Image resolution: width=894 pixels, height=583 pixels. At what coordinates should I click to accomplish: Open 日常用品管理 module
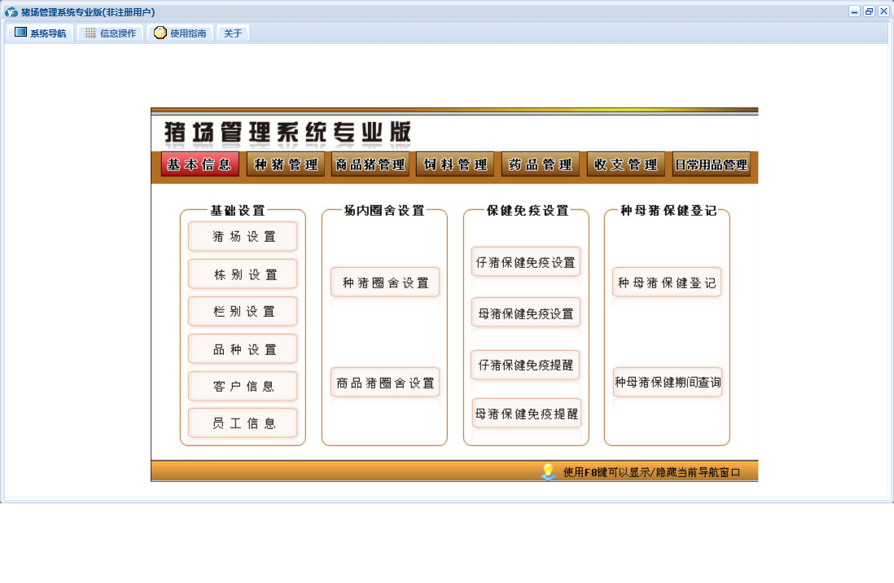[712, 164]
